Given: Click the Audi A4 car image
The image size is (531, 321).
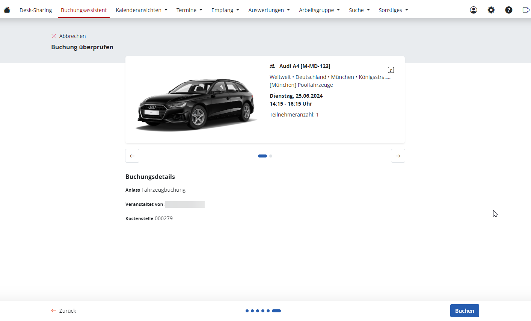Looking at the screenshot, I should (196, 105).
